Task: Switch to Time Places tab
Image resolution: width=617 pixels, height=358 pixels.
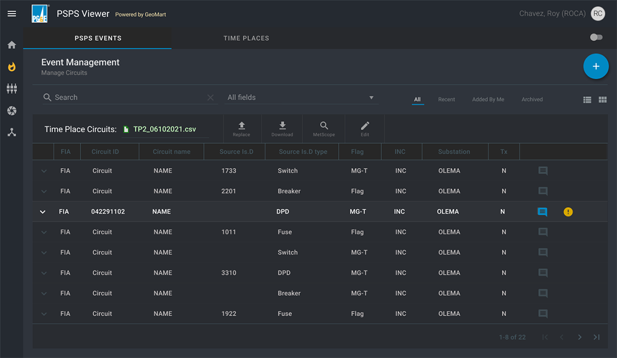Action: pyautogui.click(x=246, y=39)
